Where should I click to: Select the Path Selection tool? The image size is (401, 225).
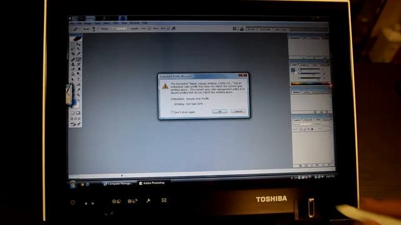click(x=73, y=79)
